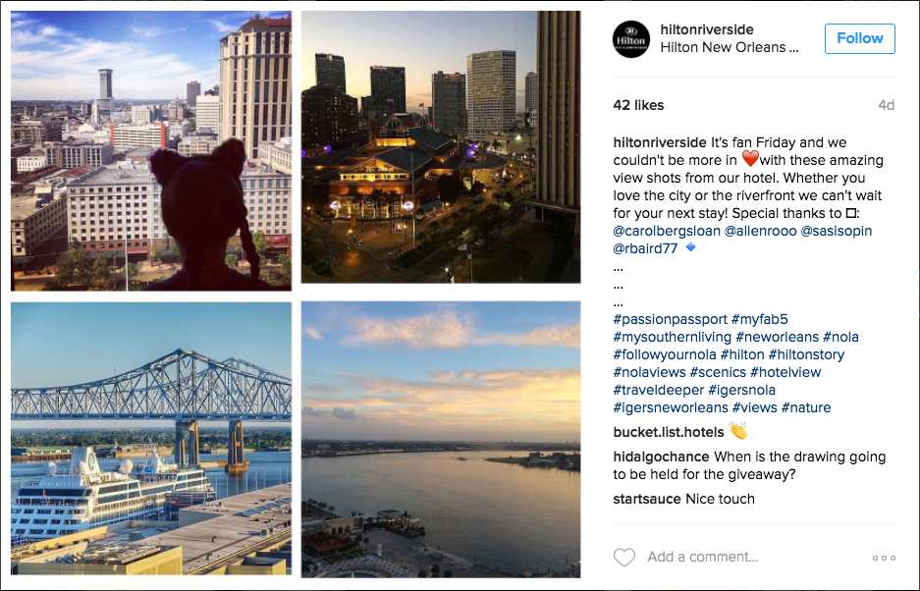
Task: Open the startsauce commenter profile
Action: [x=647, y=499]
